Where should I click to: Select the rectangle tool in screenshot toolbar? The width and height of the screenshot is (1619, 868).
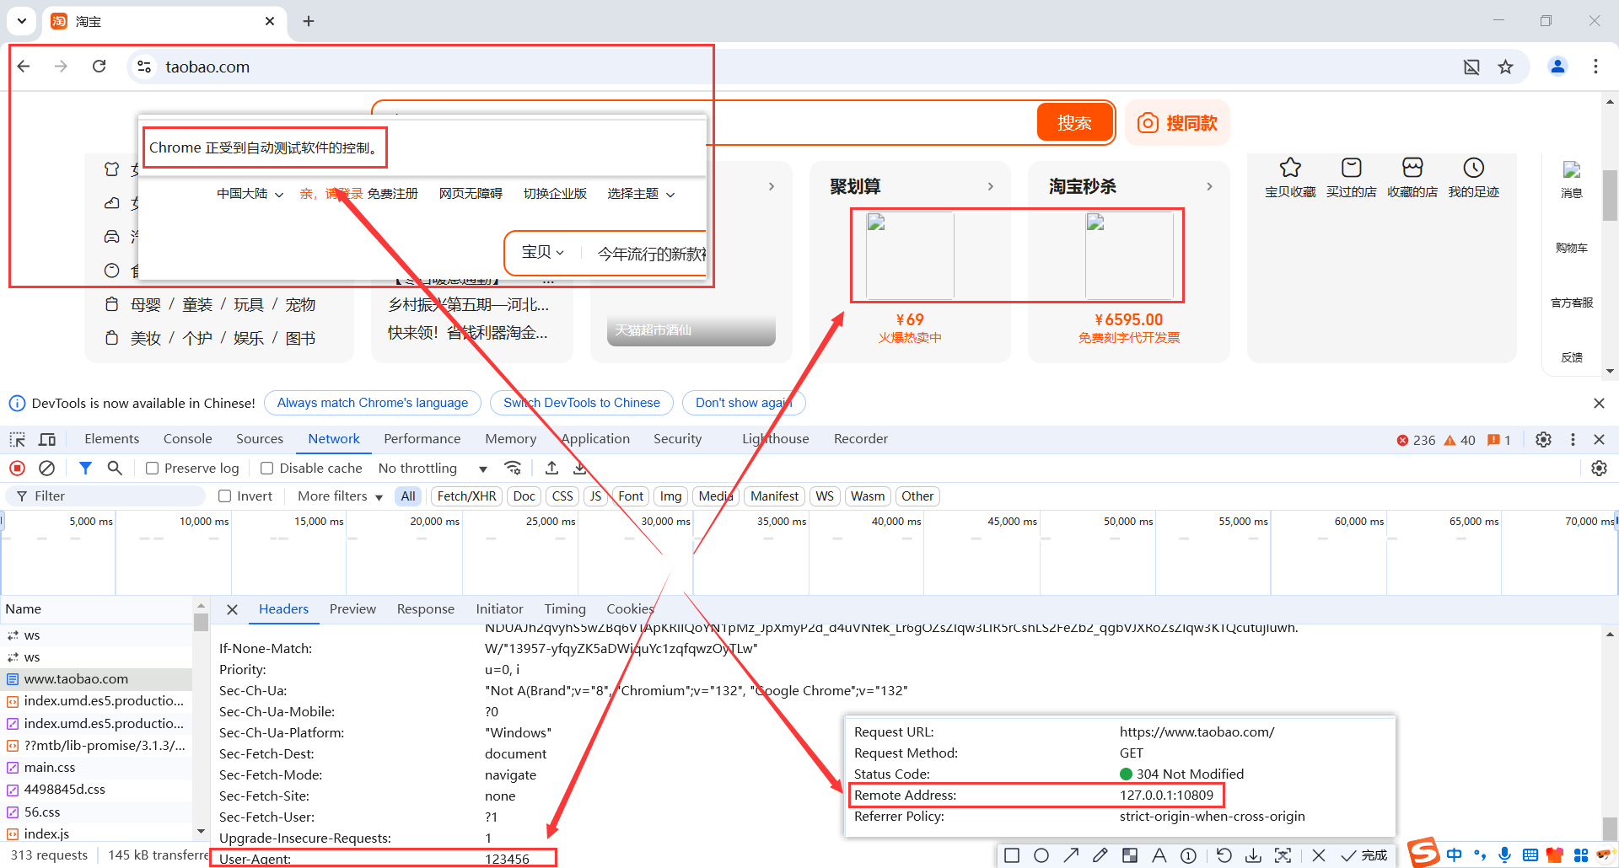(1012, 855)
